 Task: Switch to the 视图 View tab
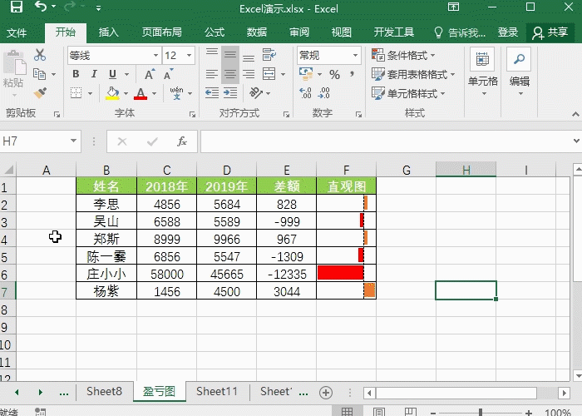coord(342,32)
